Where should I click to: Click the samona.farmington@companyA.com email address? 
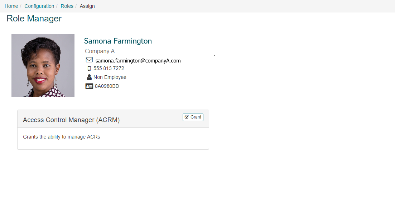click(x=138, y=61)
